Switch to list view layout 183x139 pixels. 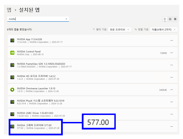click(165, 19)
